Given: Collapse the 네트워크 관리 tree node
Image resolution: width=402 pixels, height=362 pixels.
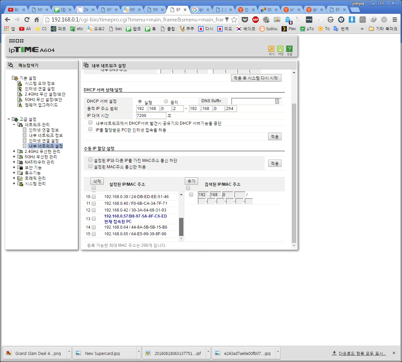Looking at the screenshot, I should tap(14, 125).
